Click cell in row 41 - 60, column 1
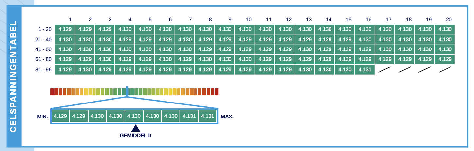 pyautogui.click(x=65, y=49)
